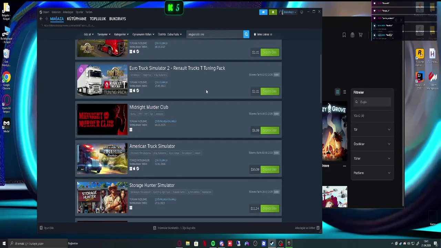Click the Windows Start button

4,244
